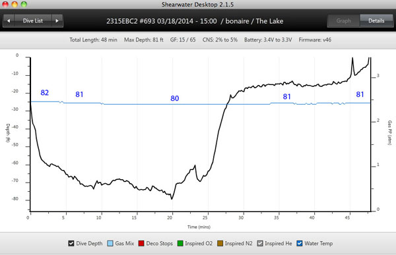
Task: Go to previous dive with left arrow
Action: (9, 20)
